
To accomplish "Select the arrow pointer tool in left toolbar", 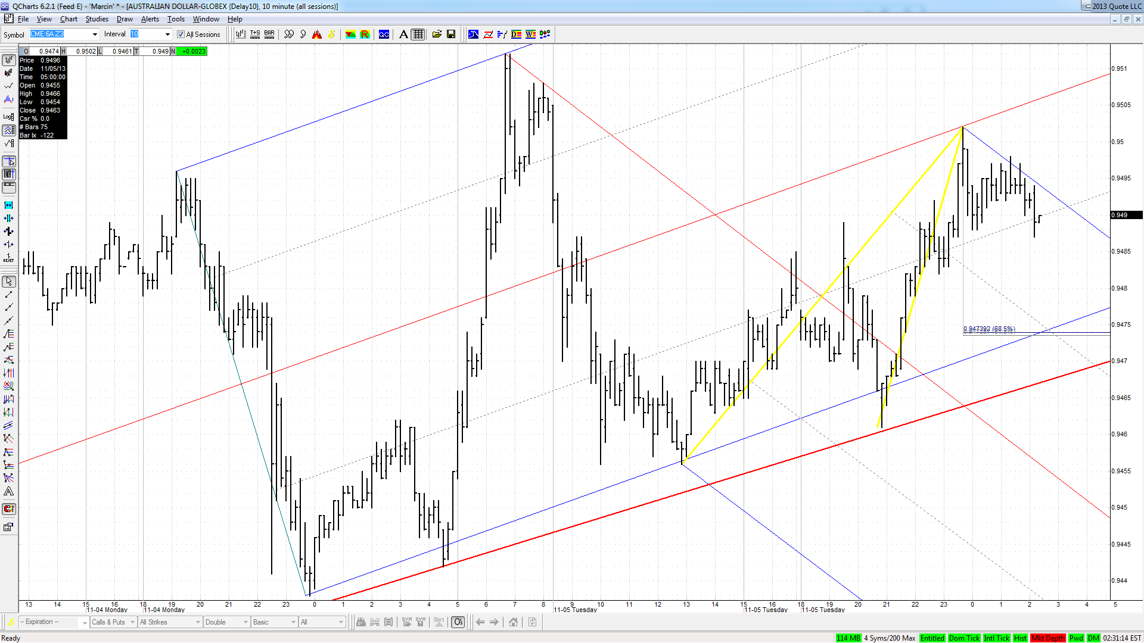I will 9,282.
